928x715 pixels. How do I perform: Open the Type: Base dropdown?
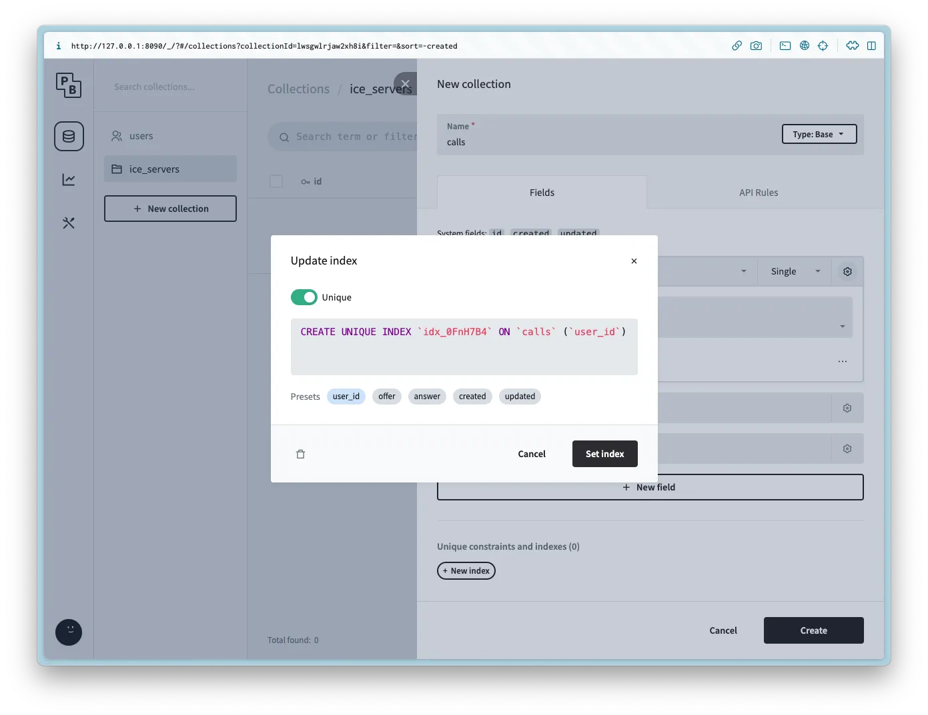click(x=819, y=135)
